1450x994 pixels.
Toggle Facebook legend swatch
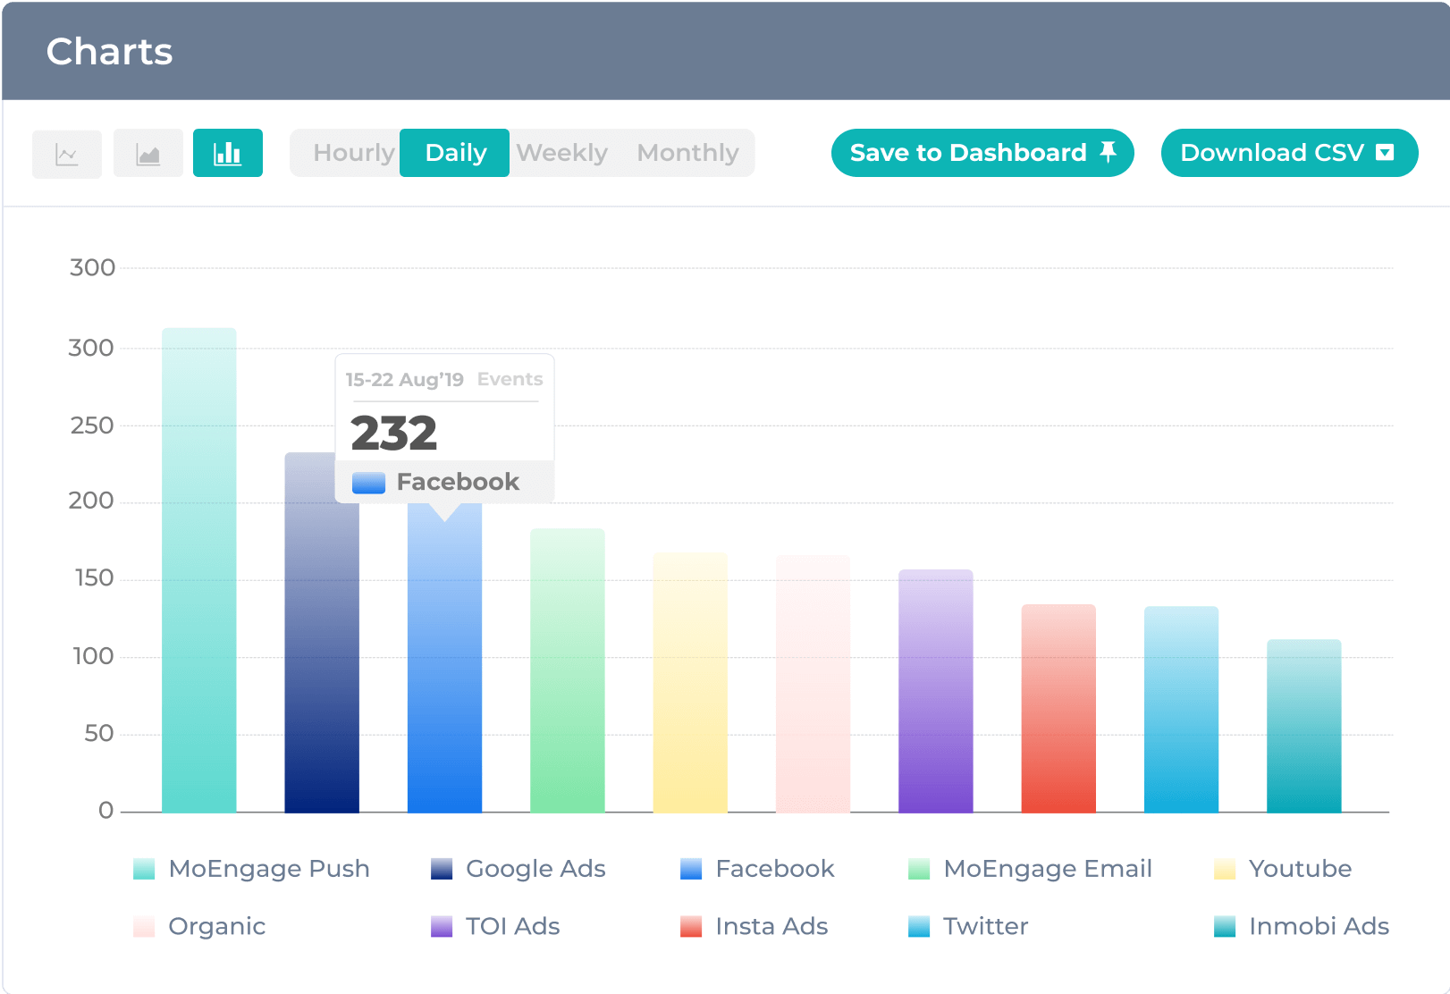coord(691,869)
